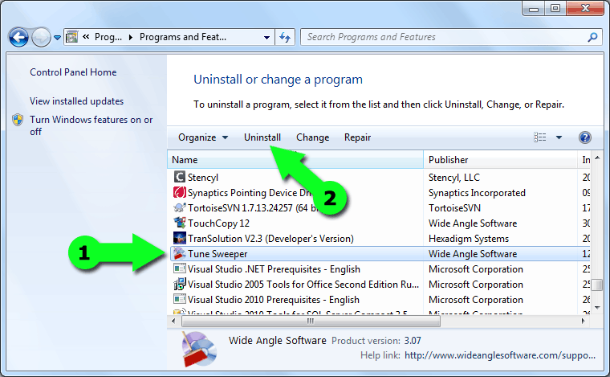
Task: Select Visual Studio 2010 Prerequisites - English
Action: [380, 300]
